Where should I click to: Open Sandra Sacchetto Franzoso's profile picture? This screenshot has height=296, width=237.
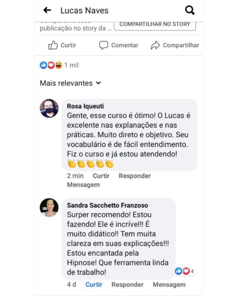(x=49, y=208)
